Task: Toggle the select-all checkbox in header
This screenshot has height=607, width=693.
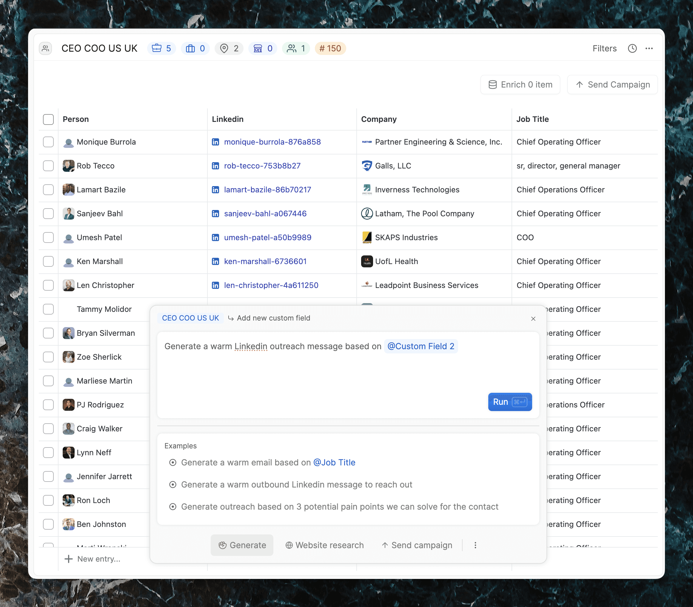Action: click(48, 119)
